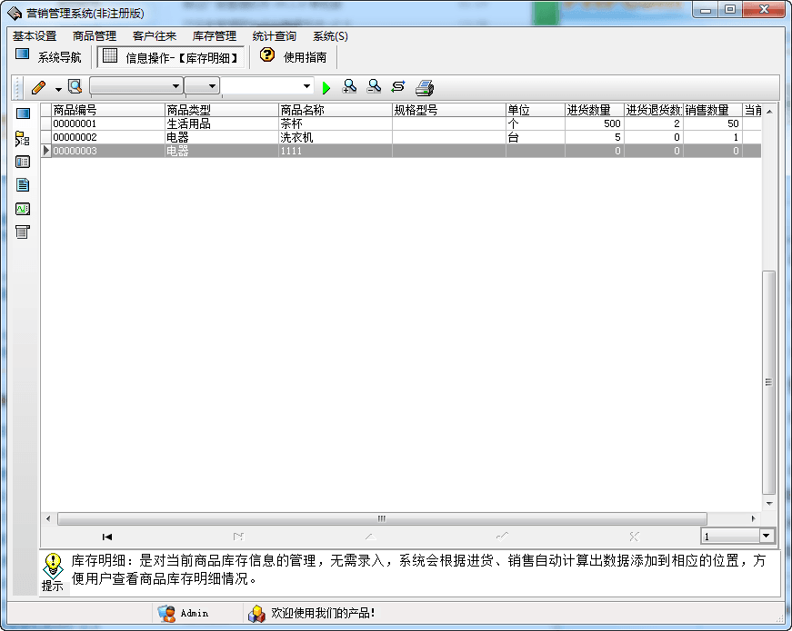Viewport: 792px width, 631px height.
Task: Click the 使用指南 button
Action: pyautogui.click(x=294, y=57)
